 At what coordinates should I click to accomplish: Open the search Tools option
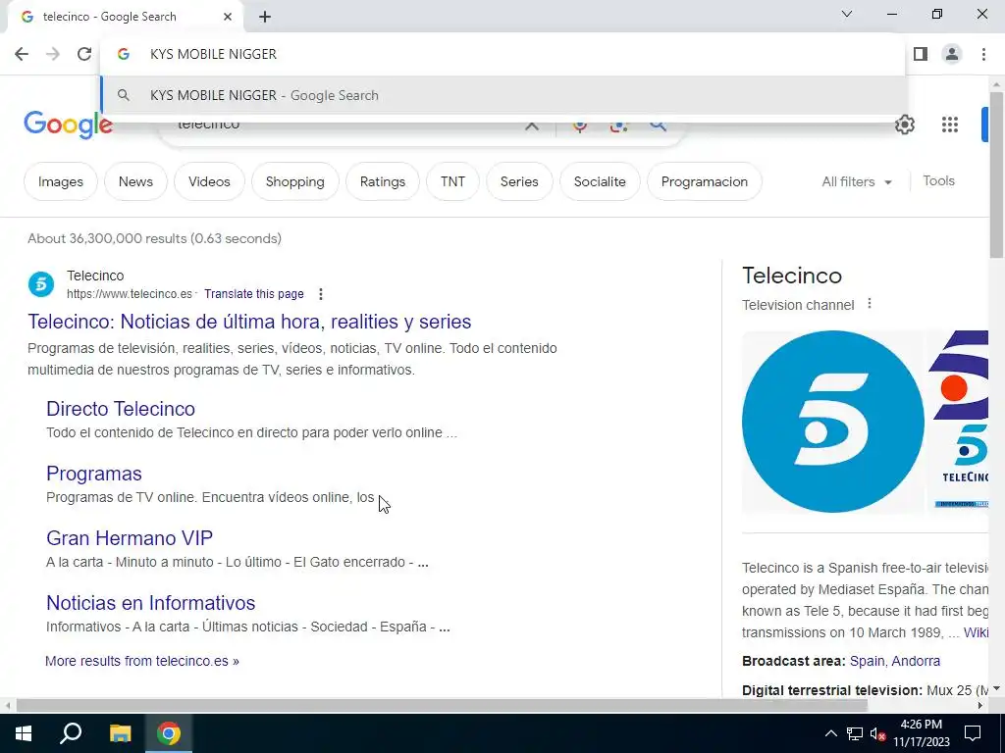pyautogui.click(x=938, y=181)
